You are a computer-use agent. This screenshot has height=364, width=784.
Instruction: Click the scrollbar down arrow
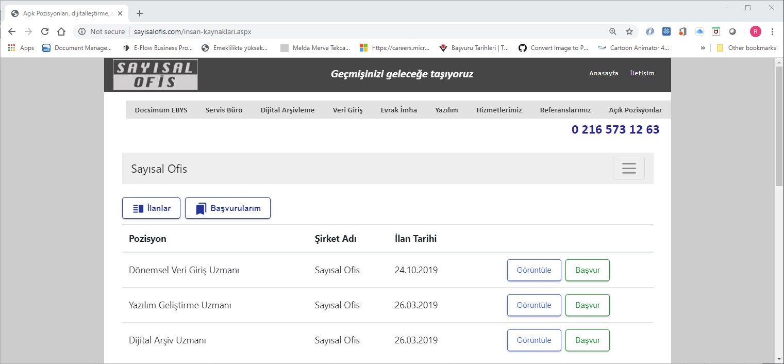coord(779,358)
